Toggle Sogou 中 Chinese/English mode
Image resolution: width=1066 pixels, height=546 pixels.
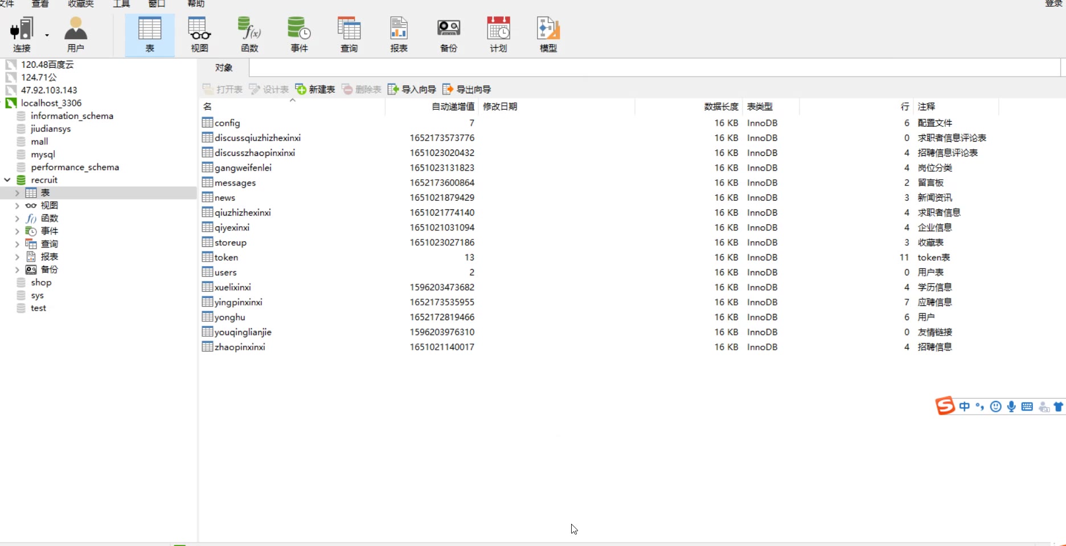964,406
